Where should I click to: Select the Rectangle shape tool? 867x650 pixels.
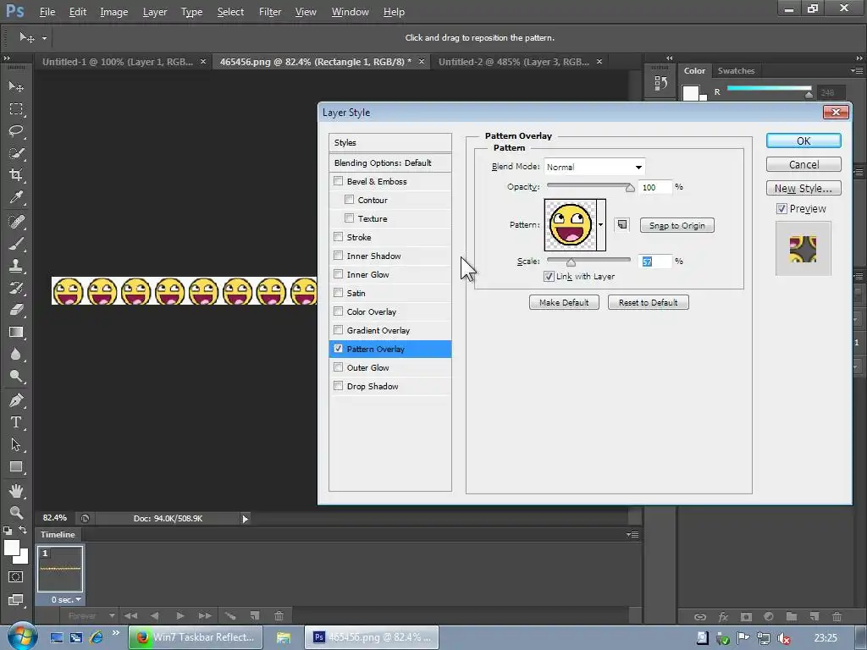[x=16, y=466]
